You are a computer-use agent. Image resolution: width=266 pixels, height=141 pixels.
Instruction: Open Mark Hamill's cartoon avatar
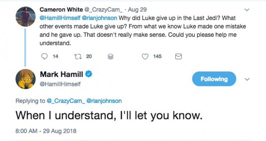point(26,79)
